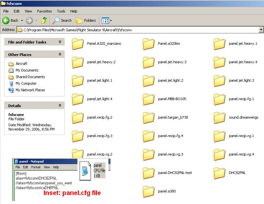Open the Search toolbar button
Image resolution: width=264 pixels, height=204 pixels.
(x=62, y=20)
